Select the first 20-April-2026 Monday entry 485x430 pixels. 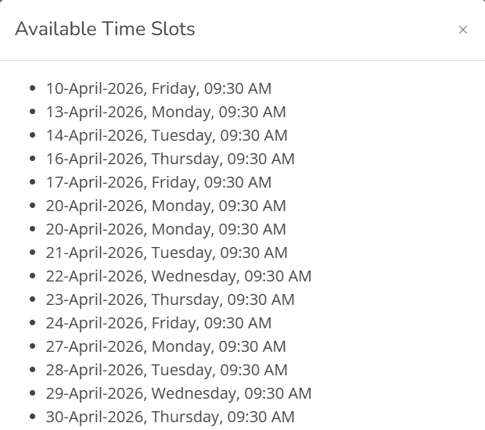click(x=166, y=206)
